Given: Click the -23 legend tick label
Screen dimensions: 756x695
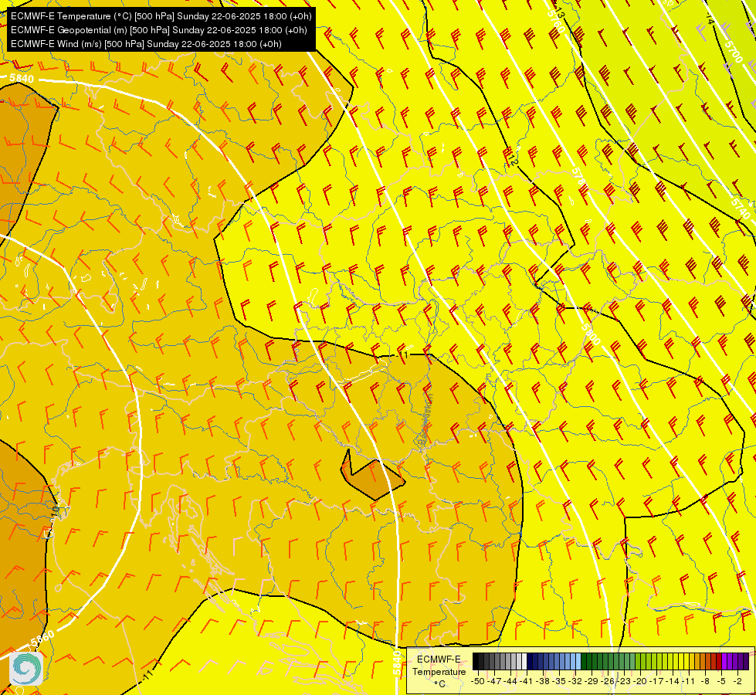Looking at the screenshot, I should pyautogui.click(x=623, y=681).
